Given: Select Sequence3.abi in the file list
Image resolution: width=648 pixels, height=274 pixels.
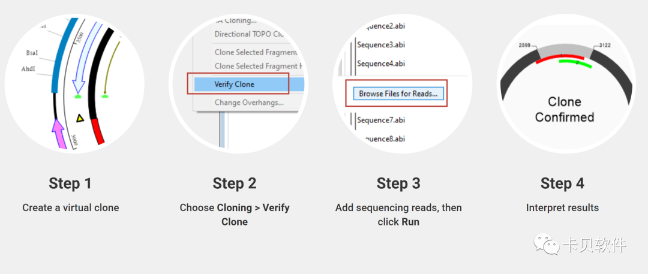Looking at the screenshot, I should pyautogui.click(x=380, y=44).
